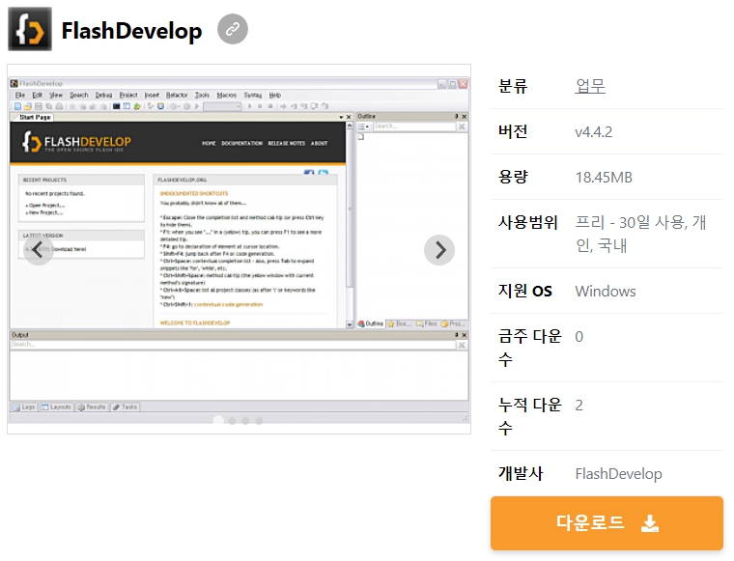Click the Output panel search field in screenshot
The image size is (734, 561).
[233, 345]
